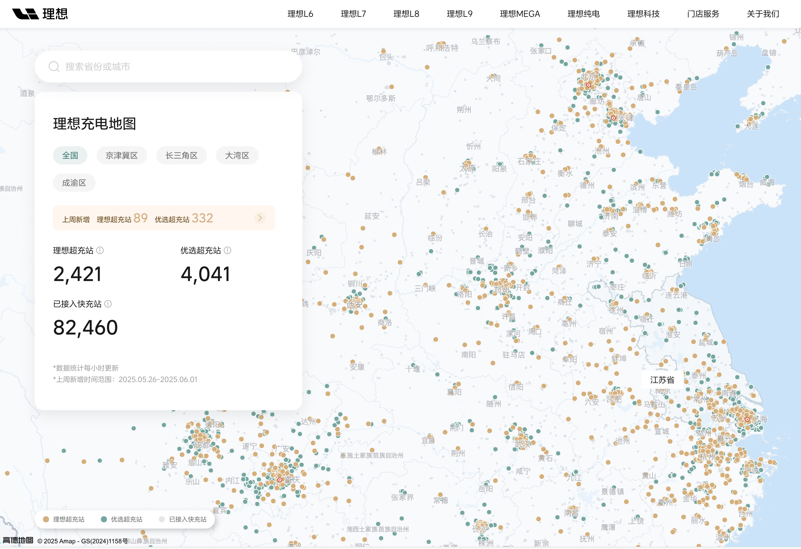Screen dimensions: 801x549
Task: Open the 理想L8 menu
Action: pyautogui.click(x=406, y=14)
